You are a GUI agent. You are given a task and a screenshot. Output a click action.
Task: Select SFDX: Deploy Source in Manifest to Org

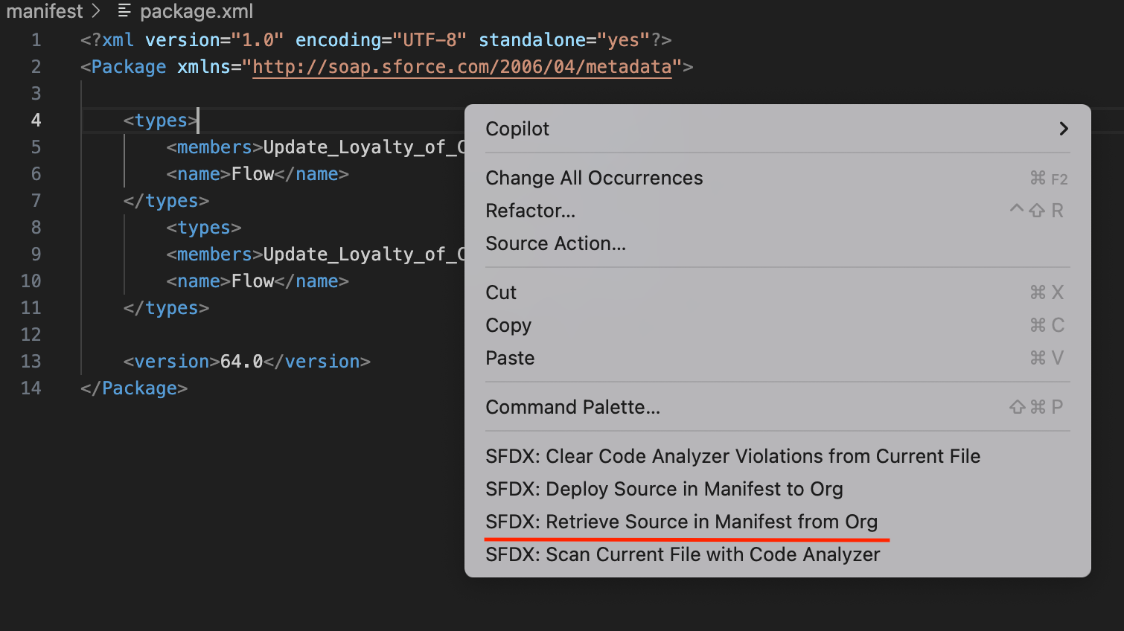pyautogui.click(x=664, y=489)
